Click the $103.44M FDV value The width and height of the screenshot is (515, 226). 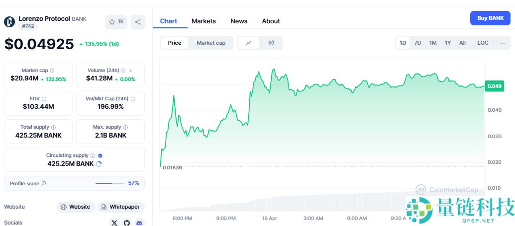(x=38, y=107)
